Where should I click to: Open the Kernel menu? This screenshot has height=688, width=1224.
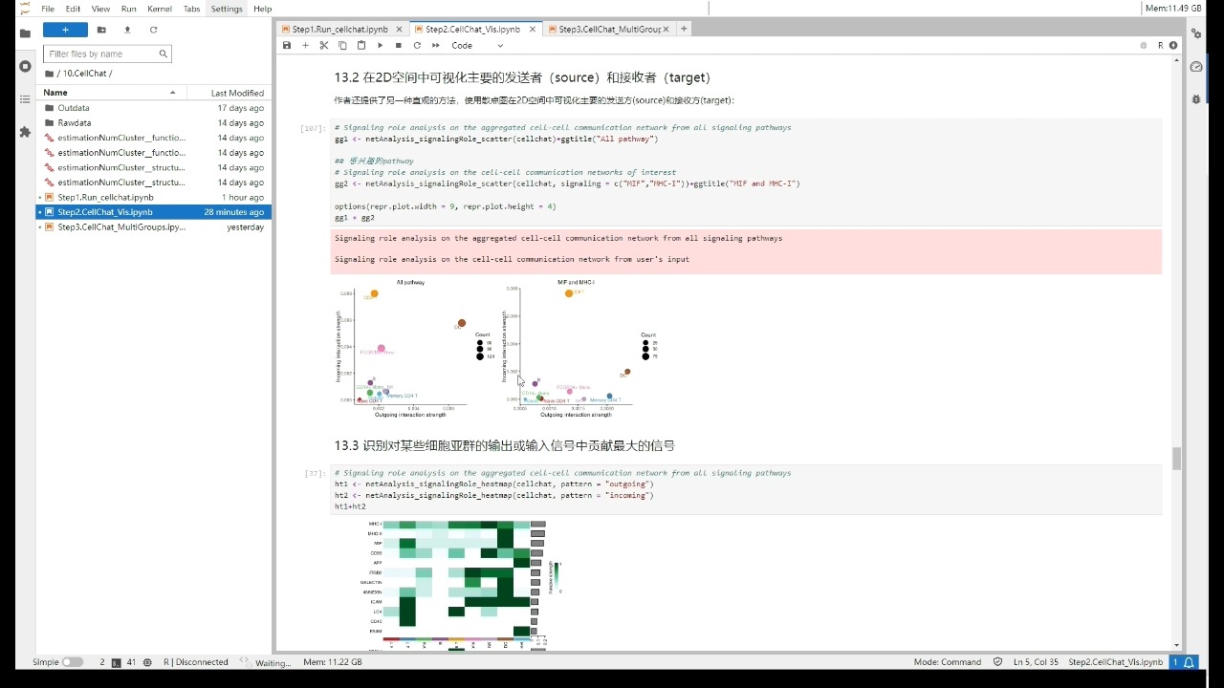[x=160, y=9]
